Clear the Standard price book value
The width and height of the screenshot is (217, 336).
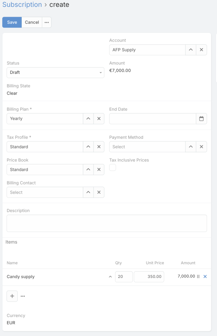coord(99,170)
